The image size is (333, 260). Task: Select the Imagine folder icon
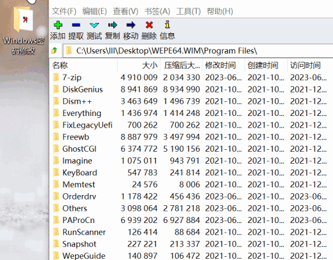click(56, 161)
